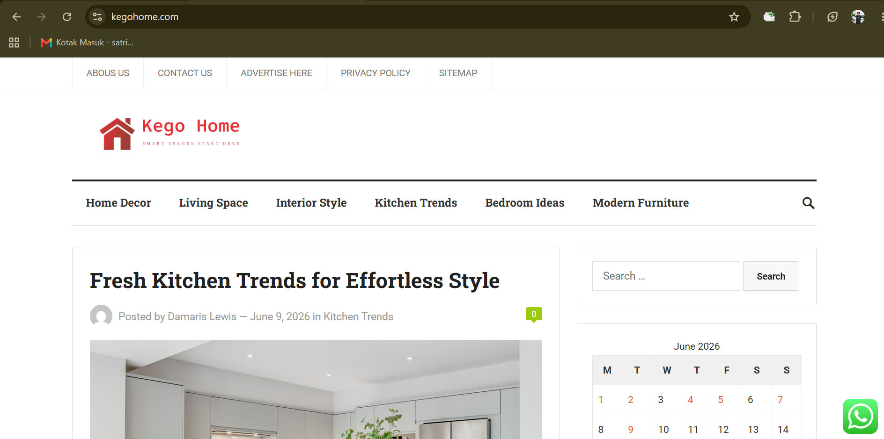Viewport: 884px width, 439px height.
Task: Open the WhatsApp chat icon
Action: 860,416
